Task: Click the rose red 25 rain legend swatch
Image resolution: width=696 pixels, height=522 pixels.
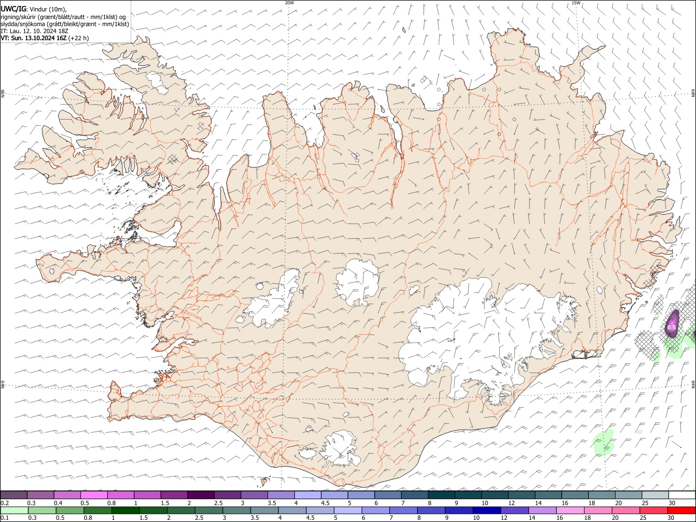Action: 653,510
